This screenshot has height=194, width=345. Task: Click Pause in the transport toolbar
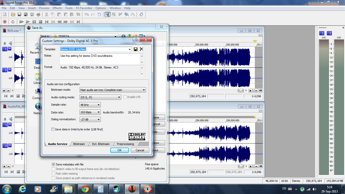(x=34, y=22)
